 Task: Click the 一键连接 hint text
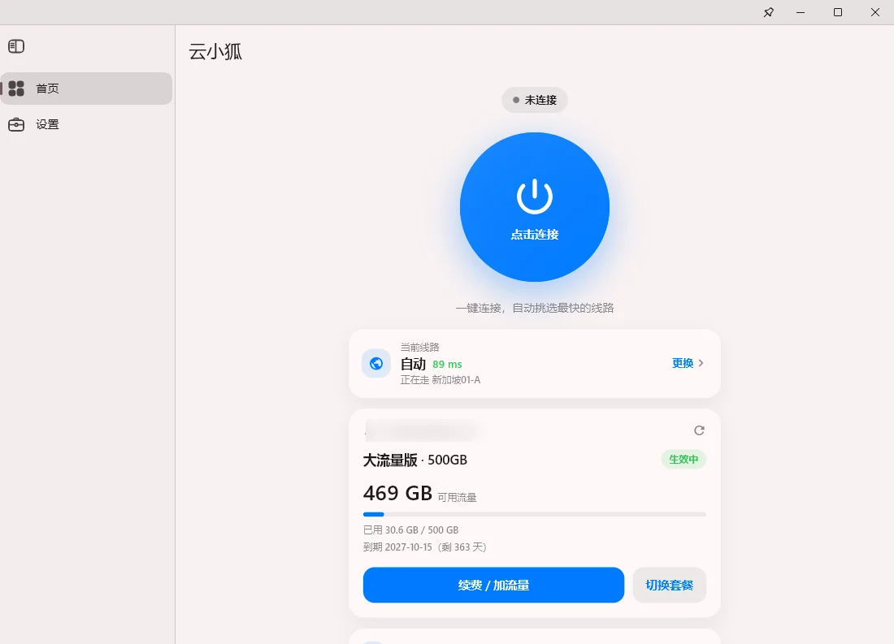535,308
